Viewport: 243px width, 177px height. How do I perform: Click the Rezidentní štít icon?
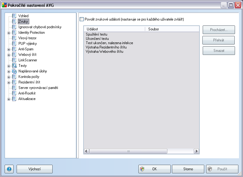pos(14,82)
